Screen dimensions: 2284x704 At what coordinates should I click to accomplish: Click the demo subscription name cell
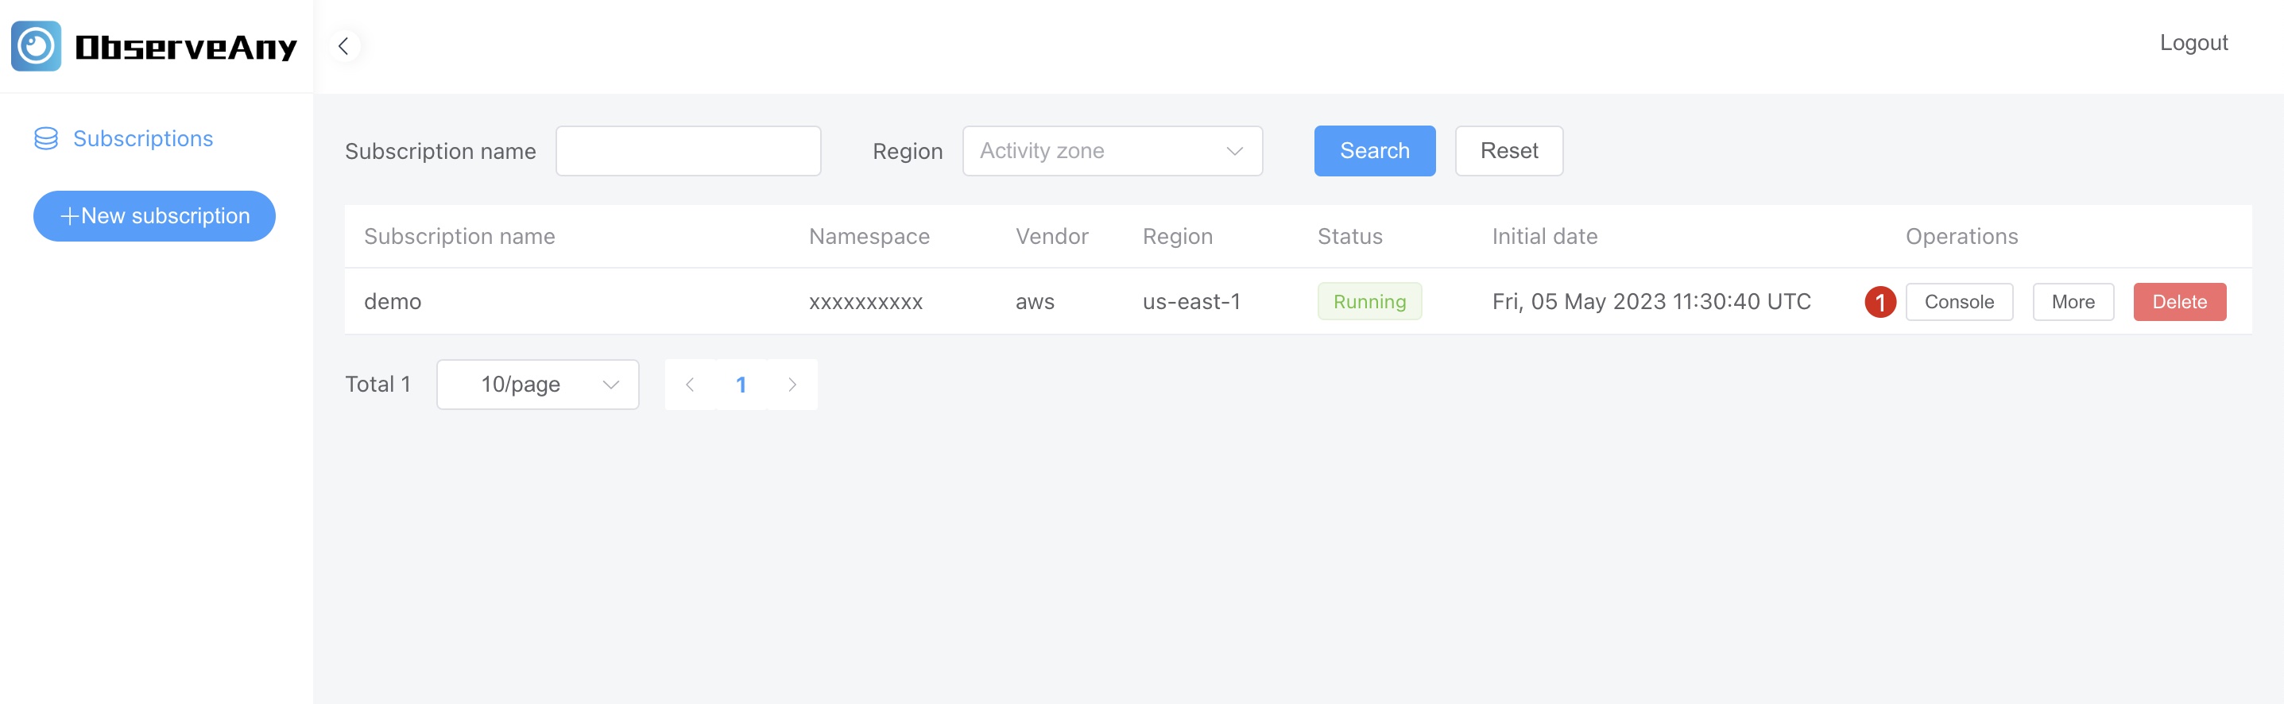click(393, 303)
